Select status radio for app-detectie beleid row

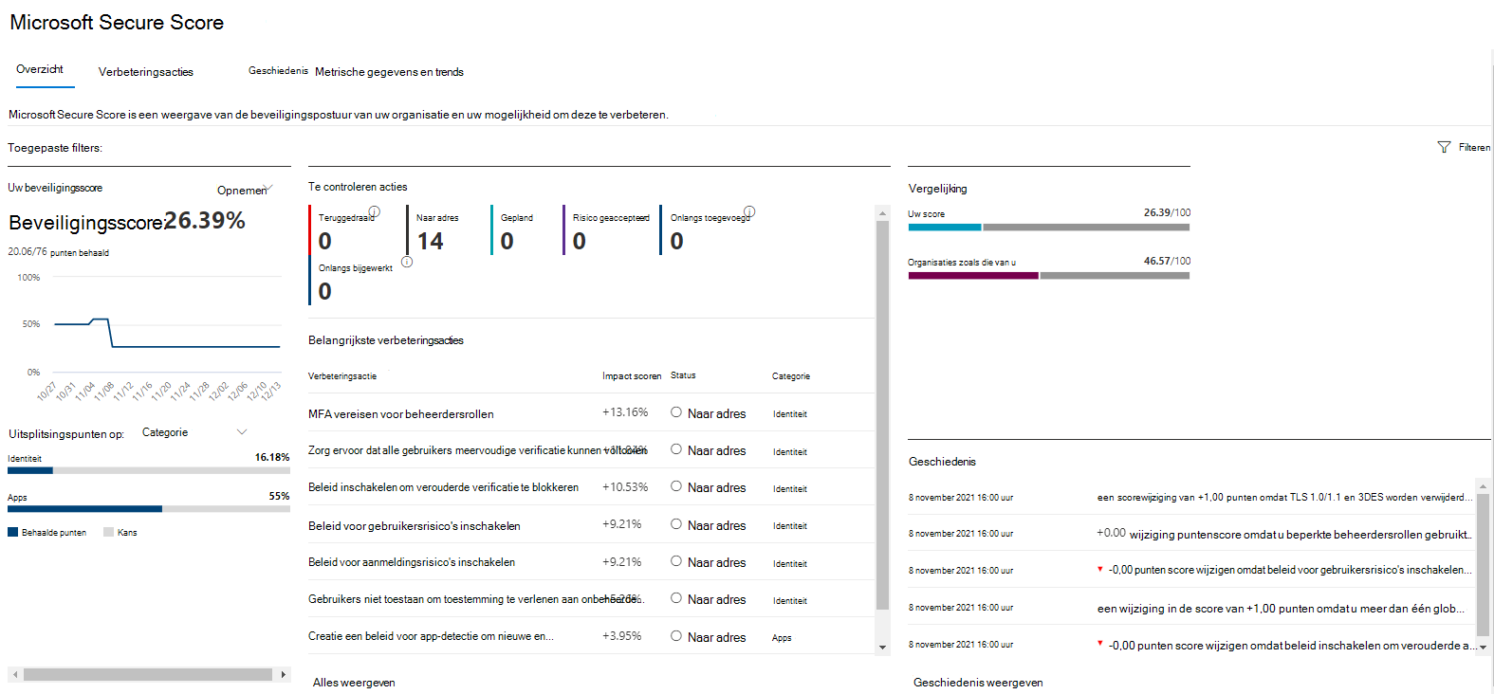tap(676, 636)
